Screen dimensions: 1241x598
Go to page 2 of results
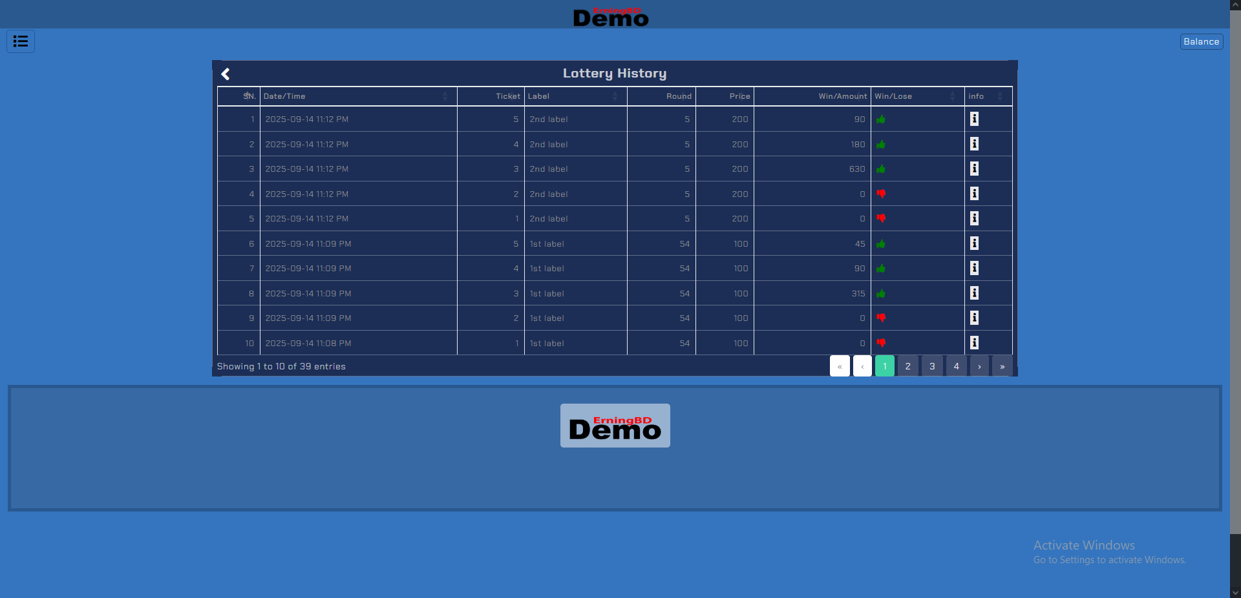[908, 366]
